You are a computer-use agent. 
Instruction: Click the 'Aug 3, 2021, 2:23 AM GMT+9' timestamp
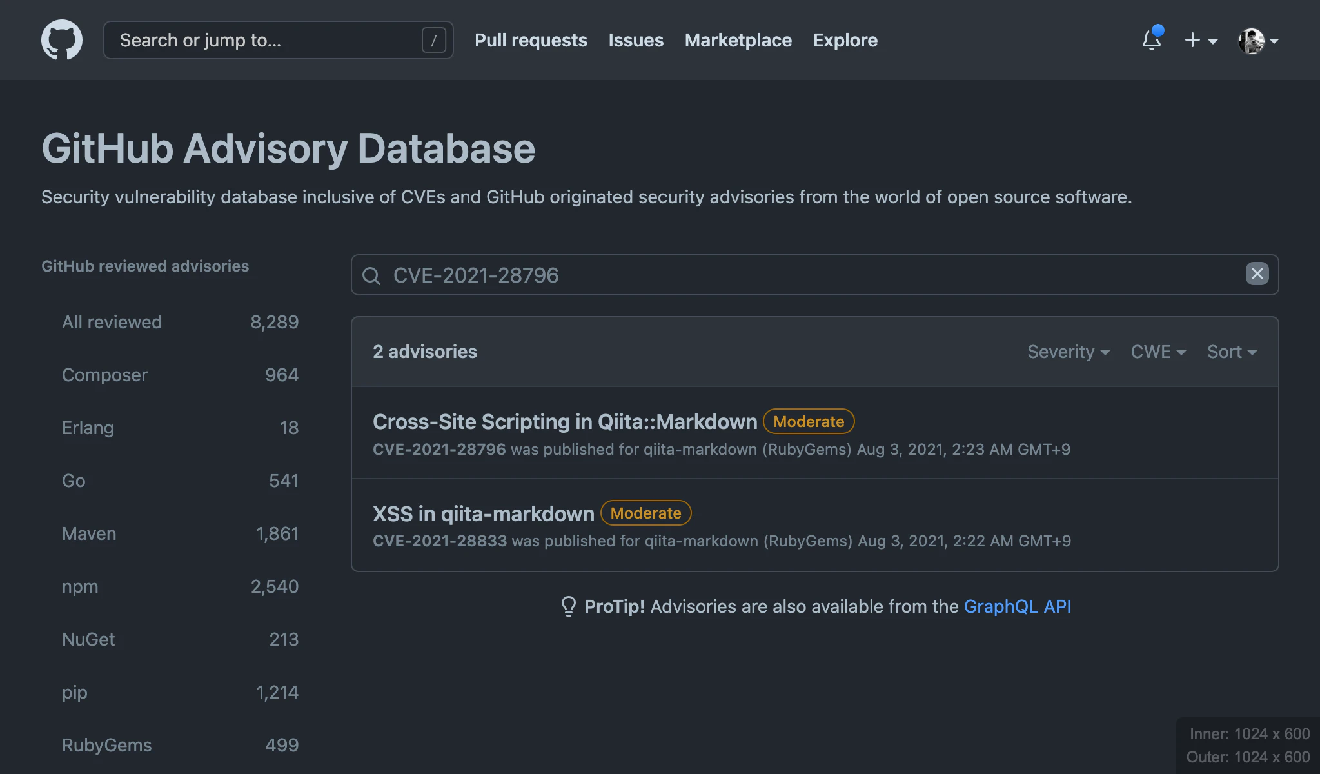pos(963,449)
